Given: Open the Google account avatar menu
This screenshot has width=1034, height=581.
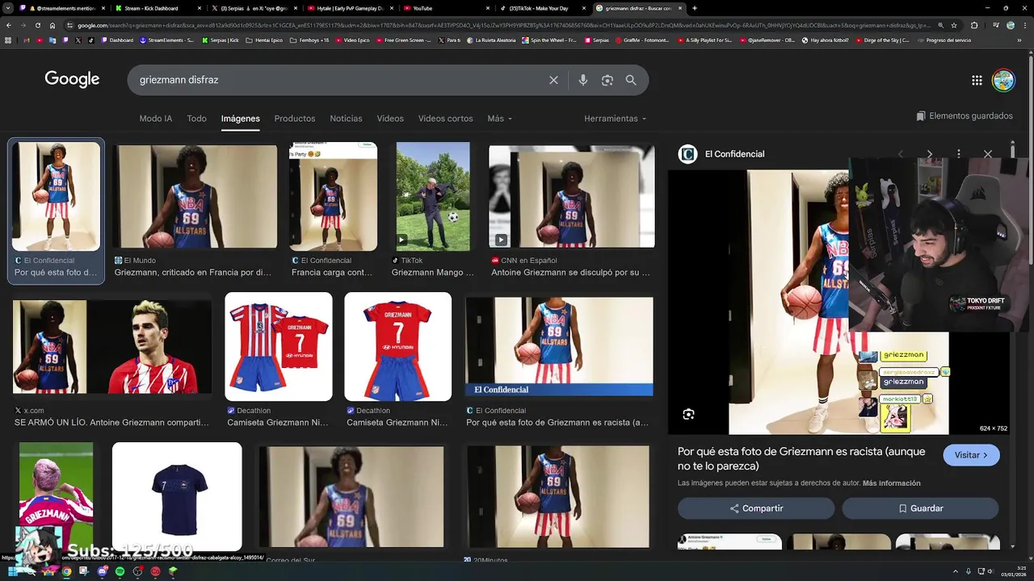Looking at the screenshot, I should point(1003,80).
